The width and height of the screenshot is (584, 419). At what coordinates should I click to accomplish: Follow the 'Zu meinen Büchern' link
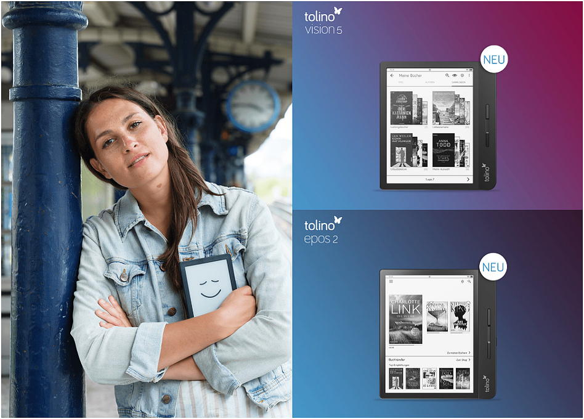[458, 352]
